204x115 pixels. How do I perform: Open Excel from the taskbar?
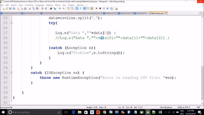(160, 112)
